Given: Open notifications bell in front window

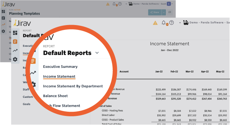Looking at the screenshot, I should [164, 23].
